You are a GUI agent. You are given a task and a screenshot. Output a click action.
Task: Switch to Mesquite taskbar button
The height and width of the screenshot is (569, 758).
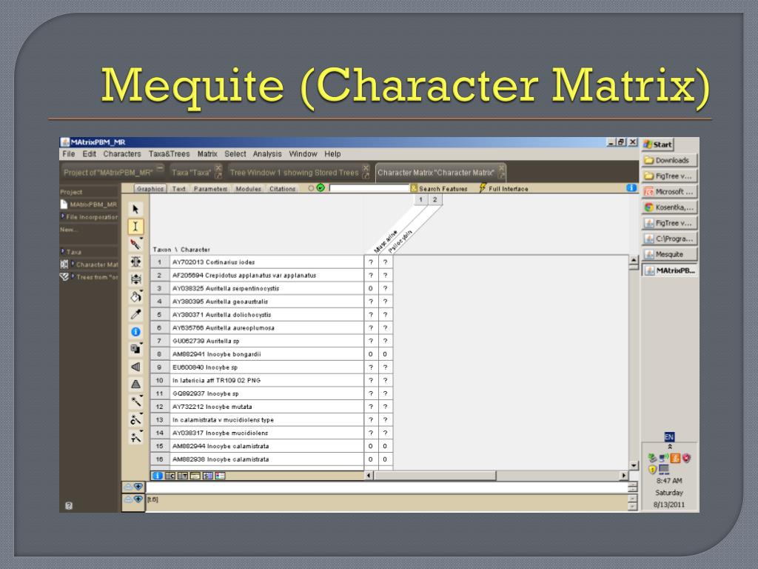(x=669, y=254)
